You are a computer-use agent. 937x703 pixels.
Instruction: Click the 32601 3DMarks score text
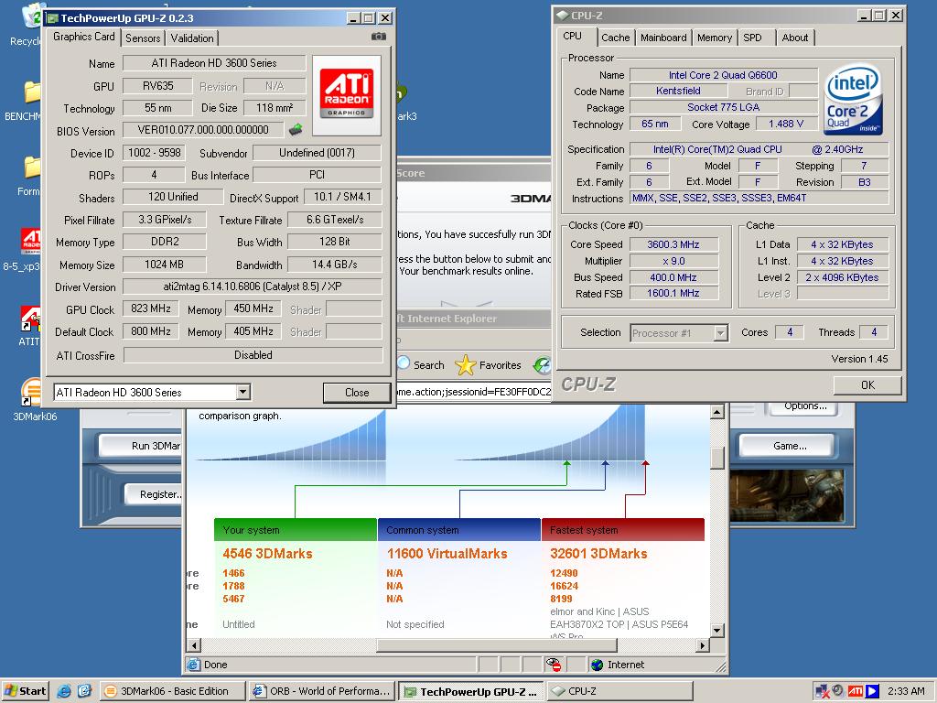point(598,554)
